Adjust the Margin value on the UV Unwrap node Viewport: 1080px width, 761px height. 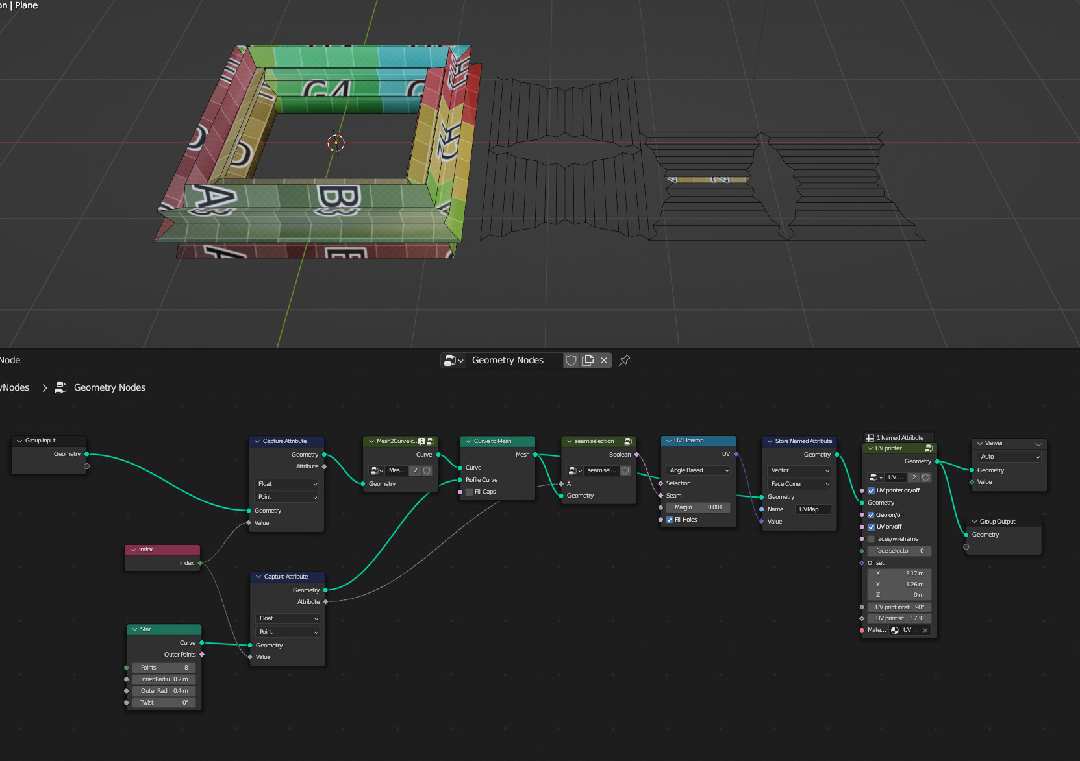tap(698, 507)
